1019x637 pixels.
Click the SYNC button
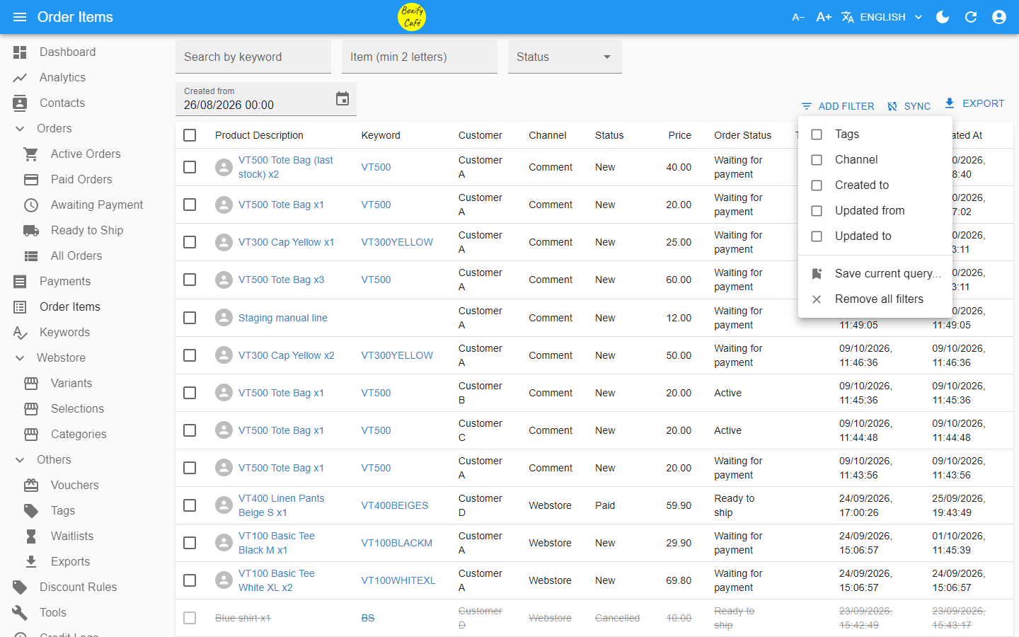tap(909, 106)
